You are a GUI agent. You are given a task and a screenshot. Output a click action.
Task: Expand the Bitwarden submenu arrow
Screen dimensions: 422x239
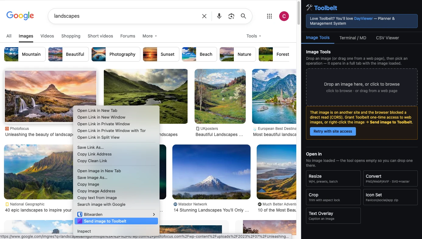tap(154, 214)
